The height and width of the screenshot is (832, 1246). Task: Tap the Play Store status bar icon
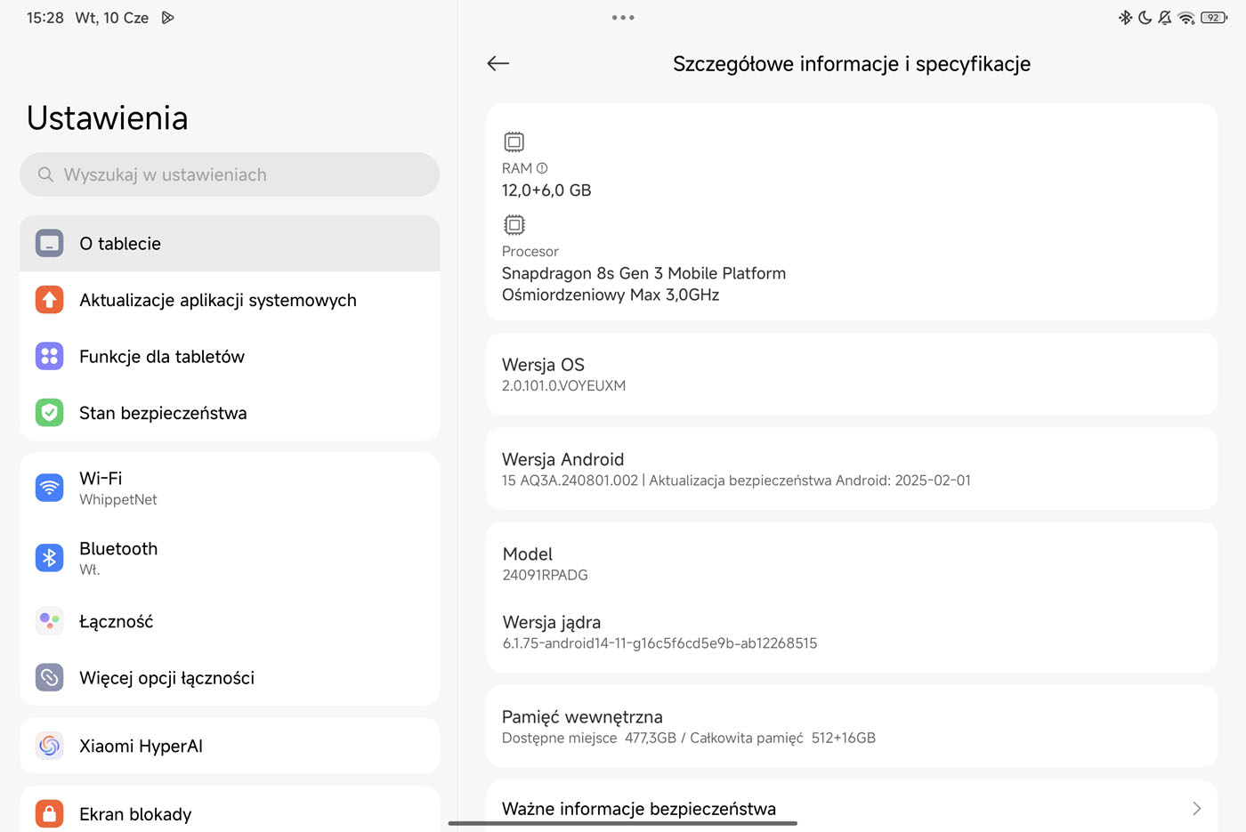pos(167,18)
